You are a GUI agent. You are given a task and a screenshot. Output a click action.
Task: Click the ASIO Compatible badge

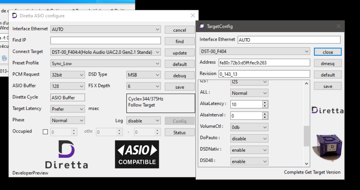[137, 154]
